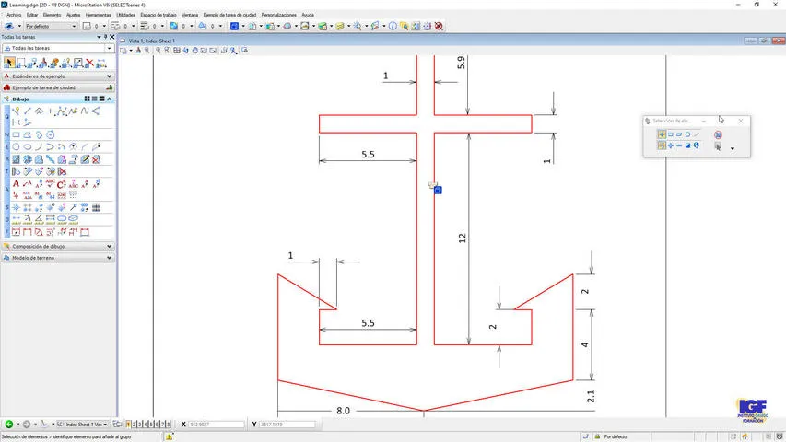Click 'Por defecto' level indicator in status bar
The image size is (786, 442).
click(x=615, y=437)
